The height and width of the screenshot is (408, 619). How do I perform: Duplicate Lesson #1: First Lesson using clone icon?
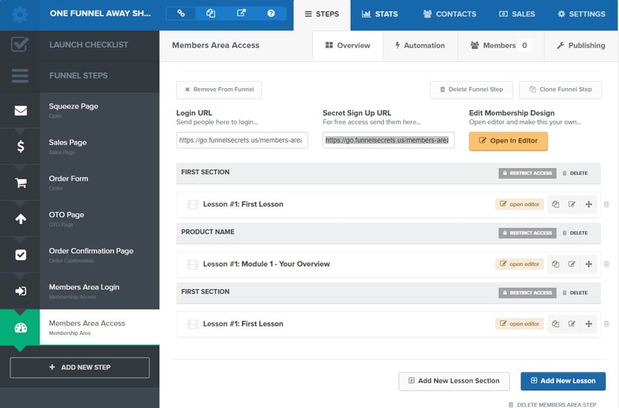point(555,204)
